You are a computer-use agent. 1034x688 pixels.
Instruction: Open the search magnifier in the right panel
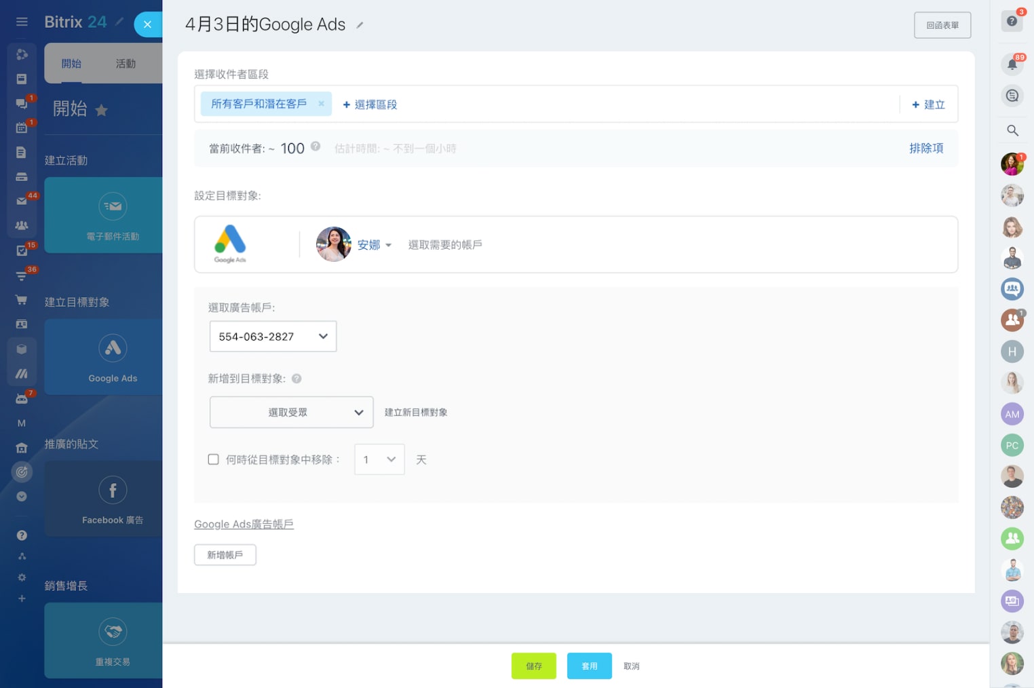coord(1012,130)
